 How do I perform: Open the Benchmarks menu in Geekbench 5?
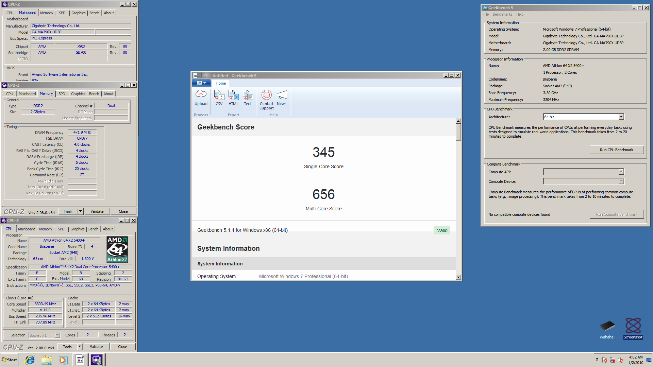[x=502, y=14]
